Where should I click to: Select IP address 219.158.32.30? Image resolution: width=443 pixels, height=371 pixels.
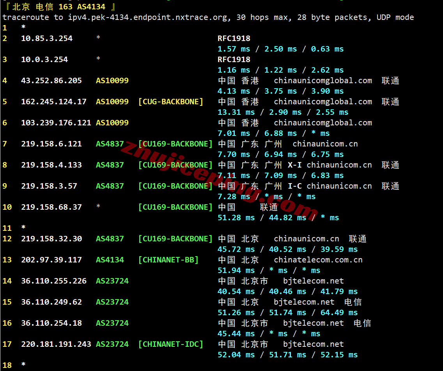point(51,239)
